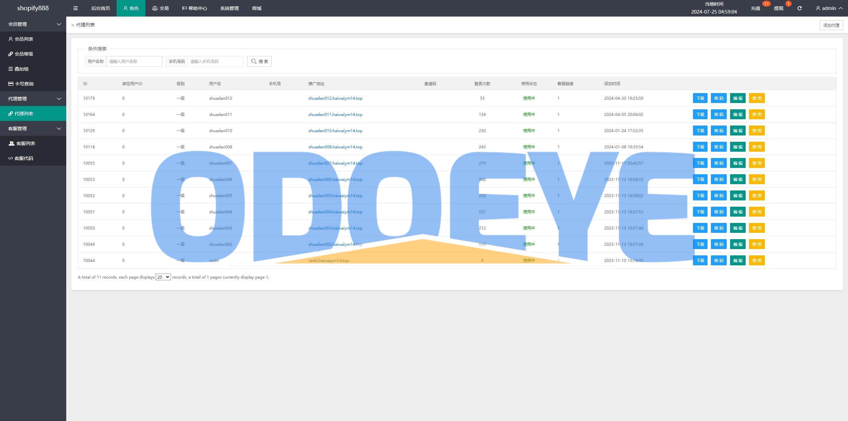Open 叠加组 in sidebar
The height and width of the screenshot is (421, 848).
pyautogui.click(x=33, y=69)
